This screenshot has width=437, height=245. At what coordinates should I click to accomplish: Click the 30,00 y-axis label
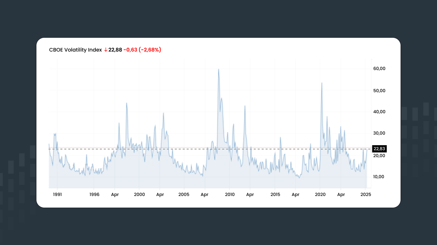point(379,134)
